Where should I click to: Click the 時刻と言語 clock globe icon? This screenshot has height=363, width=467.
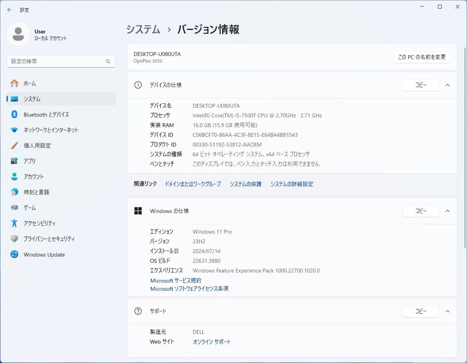pos(14,192)
